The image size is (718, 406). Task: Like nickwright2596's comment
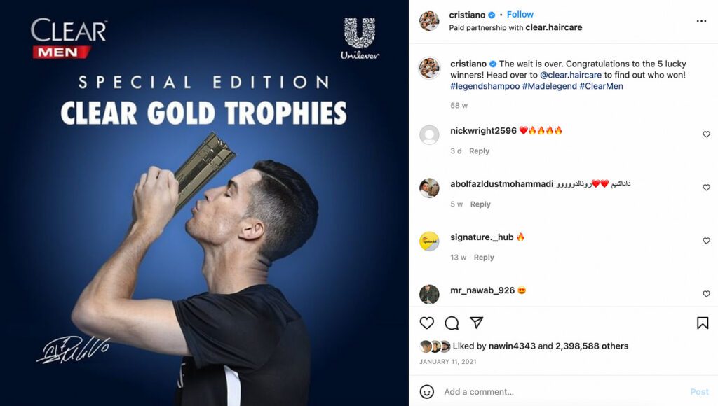coord(706,134)
